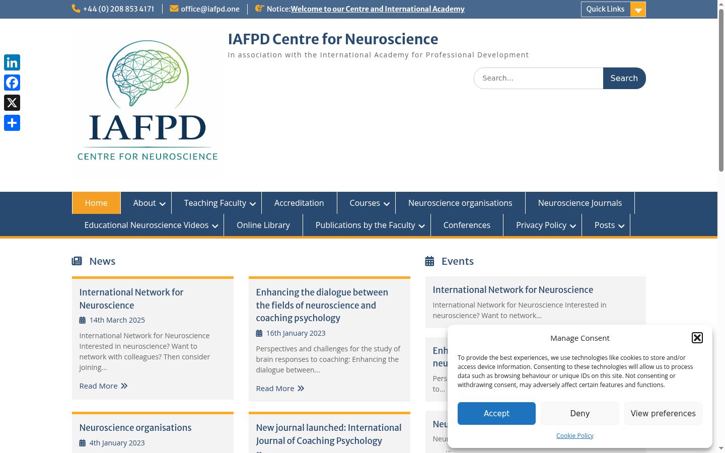The height and width of the screenshot is (453, 725).
Task: Click the News newspaper icon
Action: tap(77, 261)
